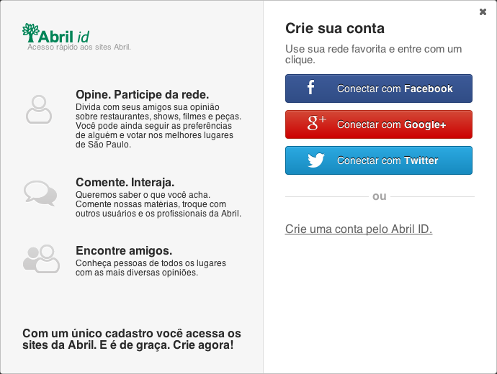Click the Twitter bird icon
Viewport: 497px width, 374px height.
click(x=316, y=160)
